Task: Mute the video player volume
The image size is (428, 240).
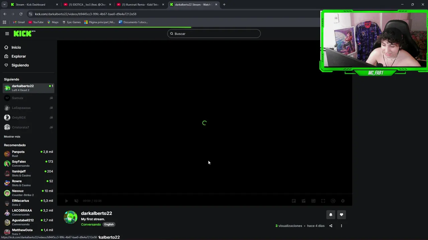Action: [x=76, y=201]
